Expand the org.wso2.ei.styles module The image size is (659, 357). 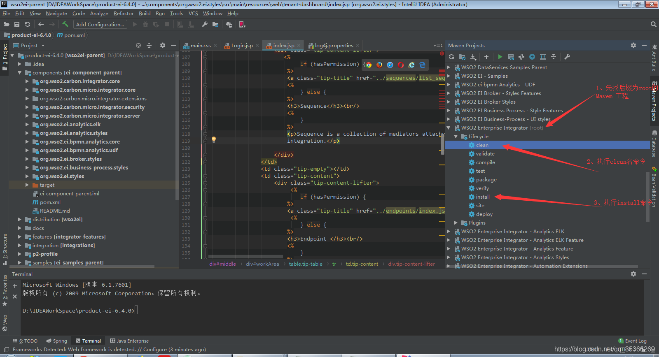tap(27, 176)
